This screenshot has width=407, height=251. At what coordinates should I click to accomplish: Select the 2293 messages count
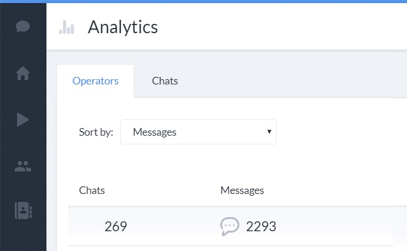261,227
